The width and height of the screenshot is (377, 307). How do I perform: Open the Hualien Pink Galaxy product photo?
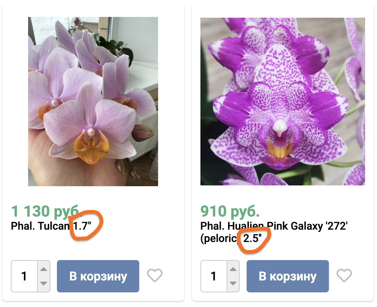[282, 100]
